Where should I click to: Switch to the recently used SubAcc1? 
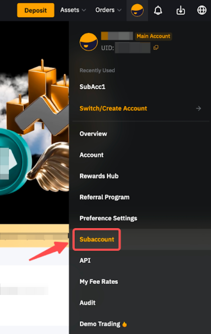[92, 87]
